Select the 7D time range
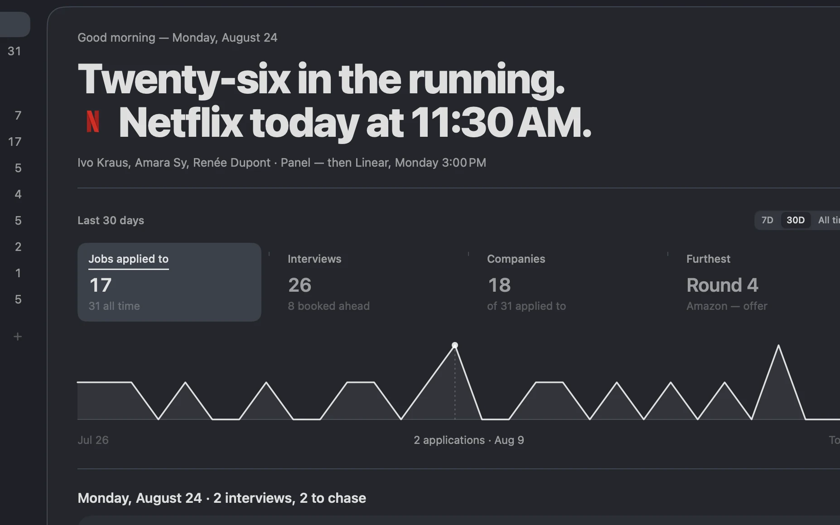Viewport: 840px width, 525px height. pyautogui.click(x=767, y=220)
